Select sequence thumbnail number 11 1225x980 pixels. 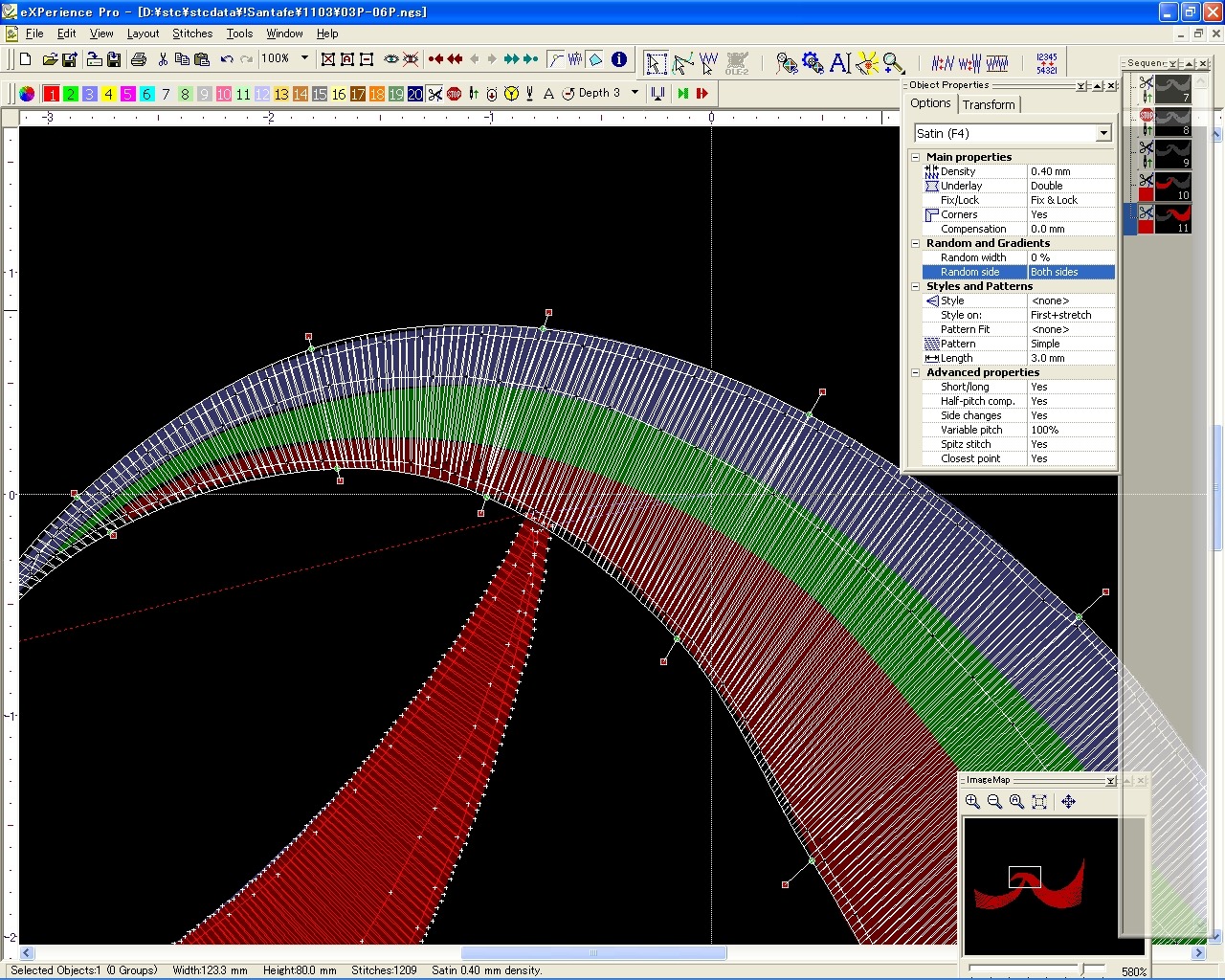[x=1172, y=218]
